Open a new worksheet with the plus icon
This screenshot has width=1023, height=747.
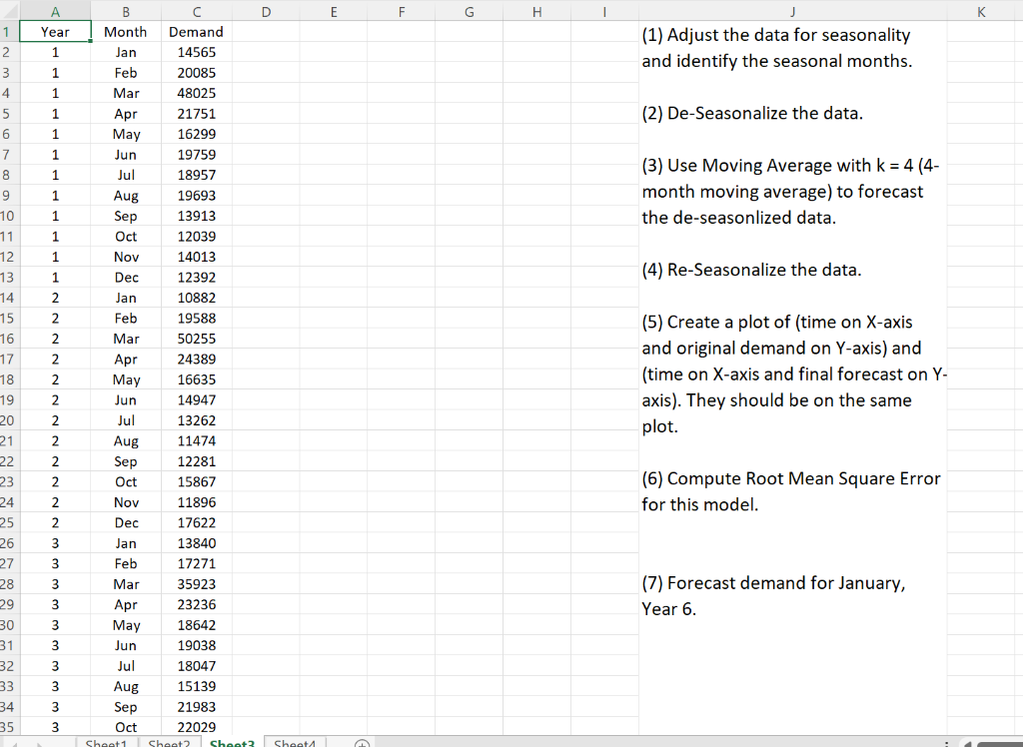(x=360, y=743)
